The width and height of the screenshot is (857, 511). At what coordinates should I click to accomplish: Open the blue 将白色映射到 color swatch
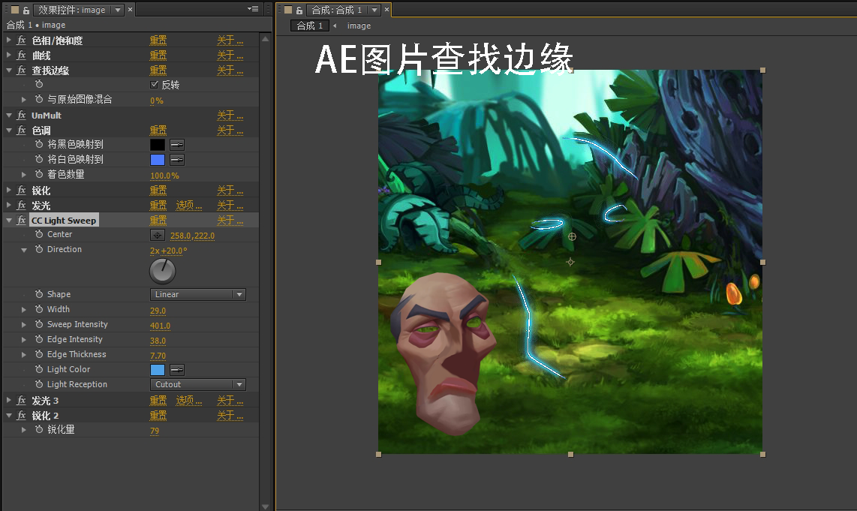coord(158,160)
